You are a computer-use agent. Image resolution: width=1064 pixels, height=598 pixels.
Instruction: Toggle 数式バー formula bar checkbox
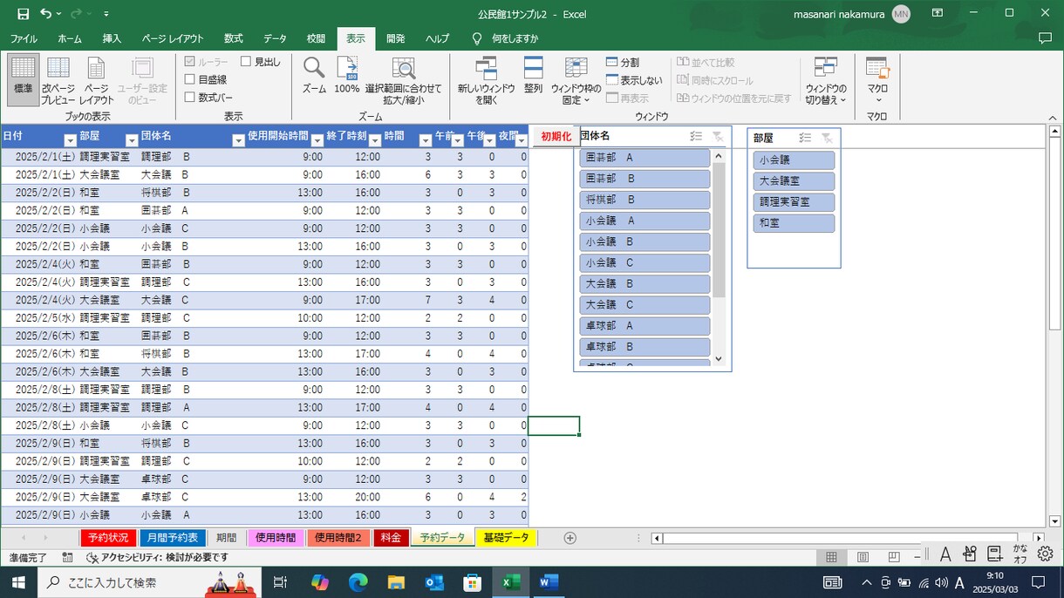click(x=208, y=97)
